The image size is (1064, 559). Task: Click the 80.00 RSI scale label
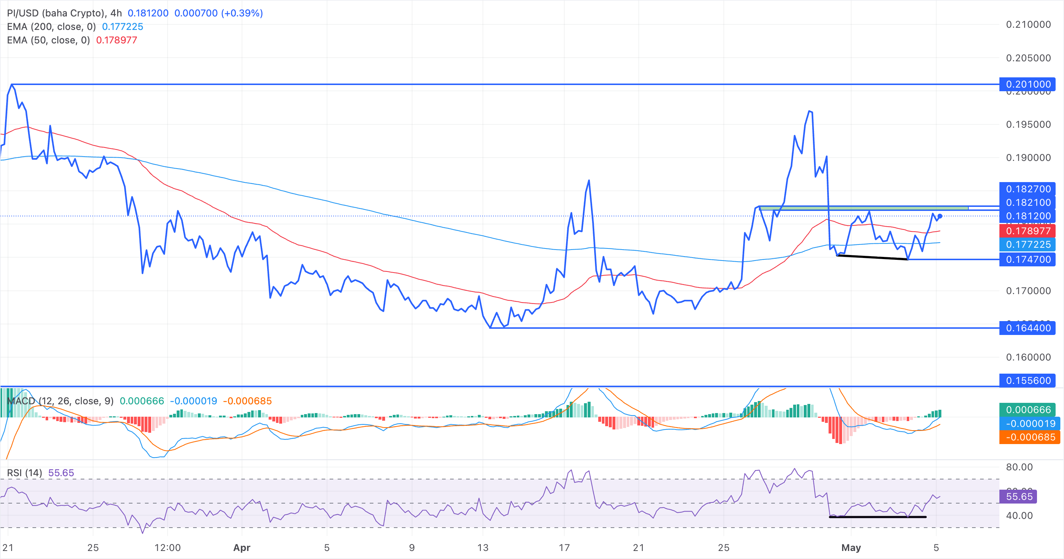tap(1019, 467)
